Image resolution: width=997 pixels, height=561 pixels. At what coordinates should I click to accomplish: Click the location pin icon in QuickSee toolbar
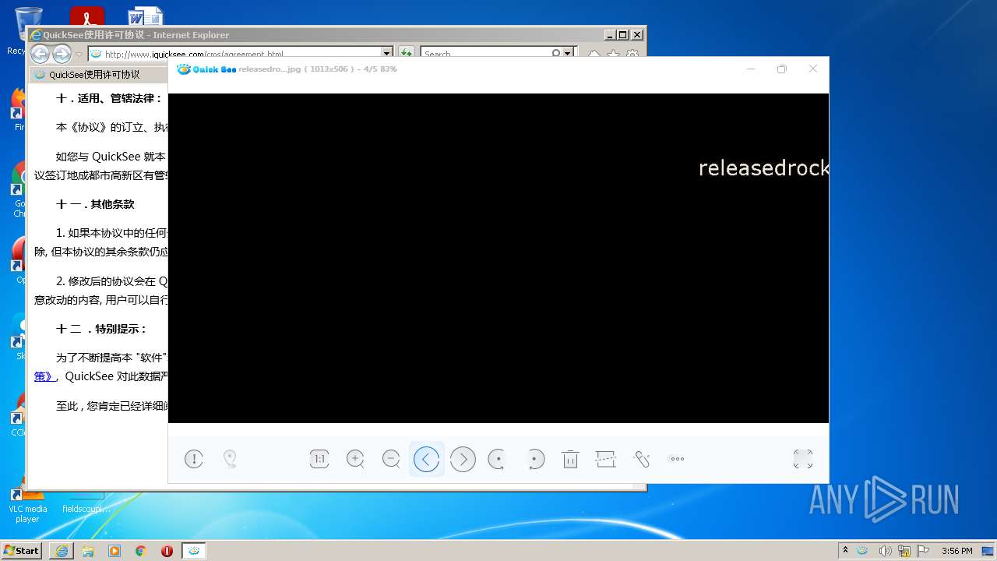pyautogui.click(x=230, y=459)
